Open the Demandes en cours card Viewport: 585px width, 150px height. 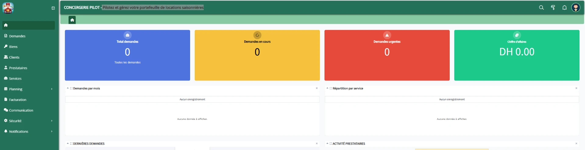[x=257, y=55]
